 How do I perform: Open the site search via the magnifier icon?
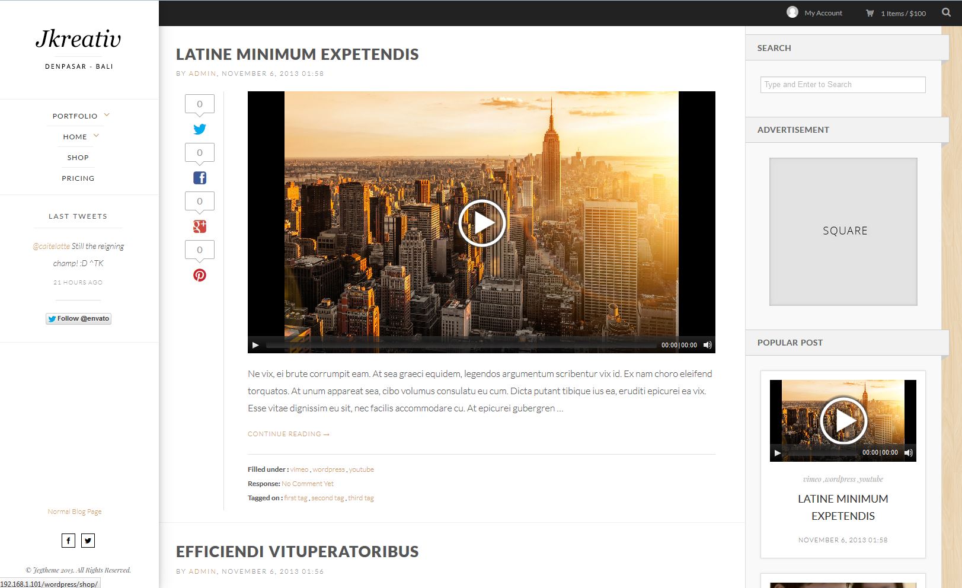[945, 11]
